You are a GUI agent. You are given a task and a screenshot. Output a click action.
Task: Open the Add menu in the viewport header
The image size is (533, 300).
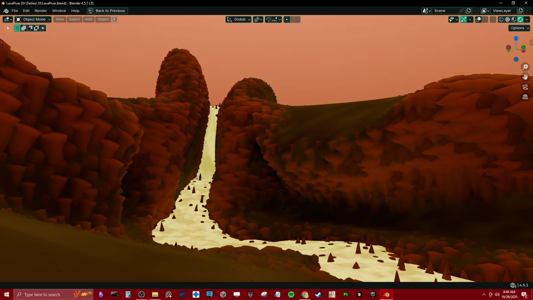pyautogui.click(x=88, y=19)
